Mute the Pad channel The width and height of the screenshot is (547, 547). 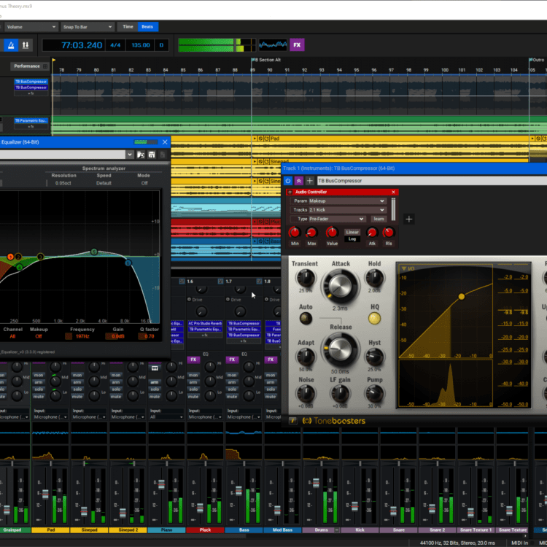point(39,397)
